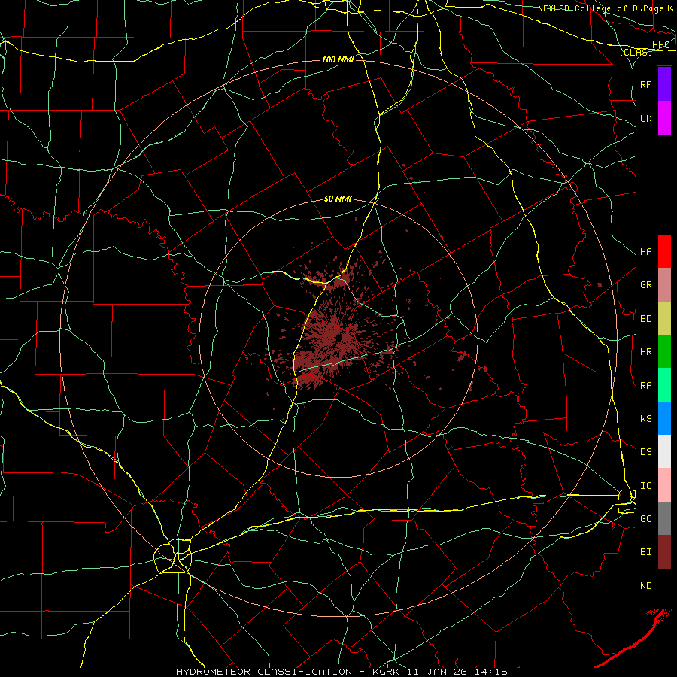The image size is (677, 677).
Task: Click the HA legend label
Action: (646, 252)
